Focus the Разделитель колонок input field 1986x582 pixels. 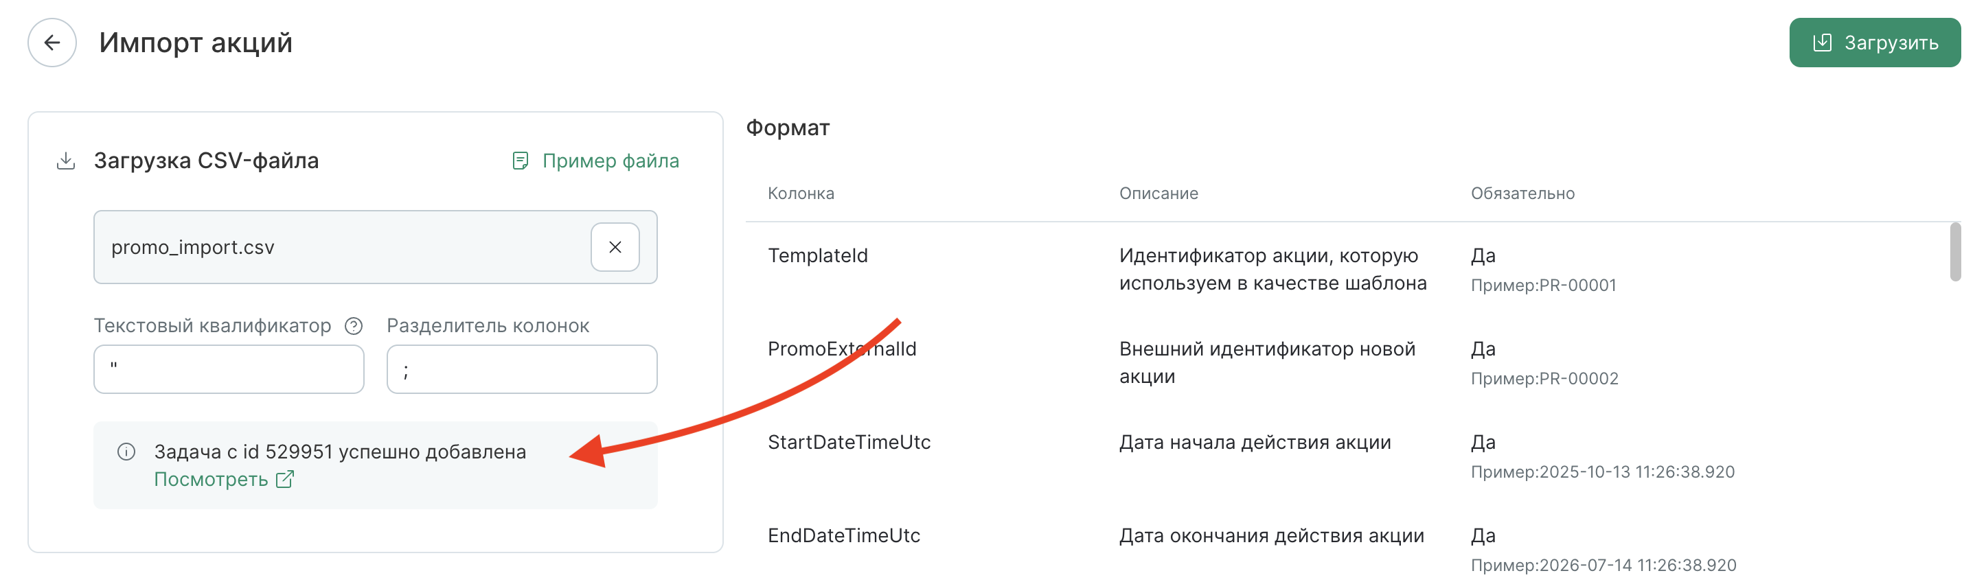click(522, 369)
